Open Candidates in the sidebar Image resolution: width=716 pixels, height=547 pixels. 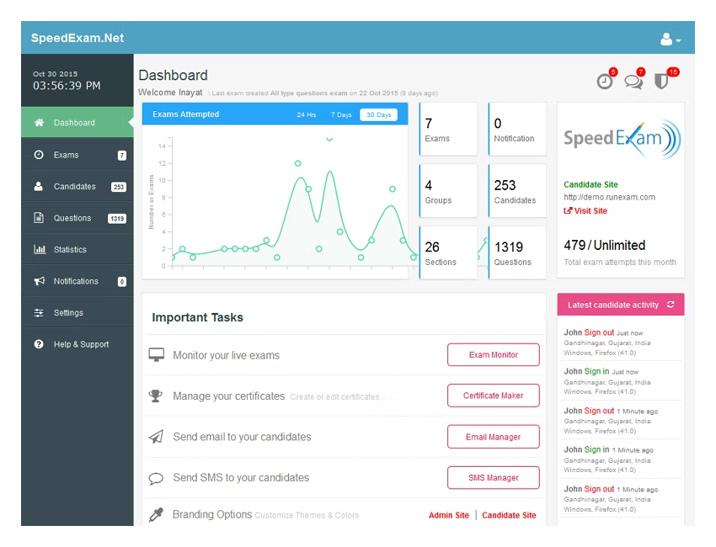tap(75, 187)
